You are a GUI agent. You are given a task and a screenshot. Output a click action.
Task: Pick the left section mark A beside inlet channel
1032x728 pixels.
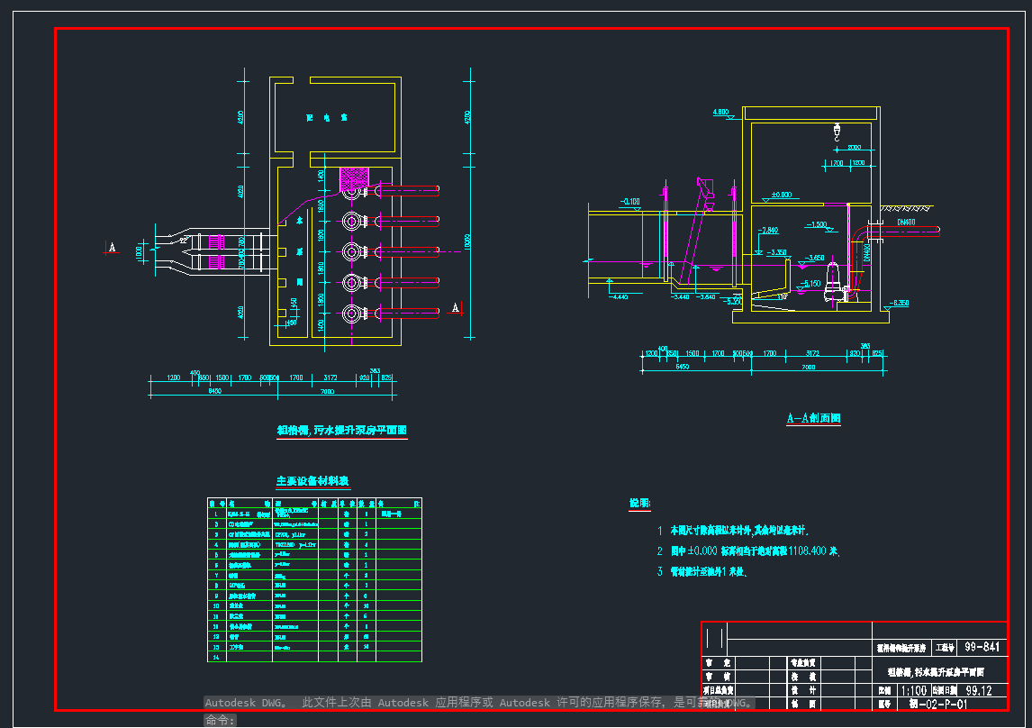click(x=112, y=248)
